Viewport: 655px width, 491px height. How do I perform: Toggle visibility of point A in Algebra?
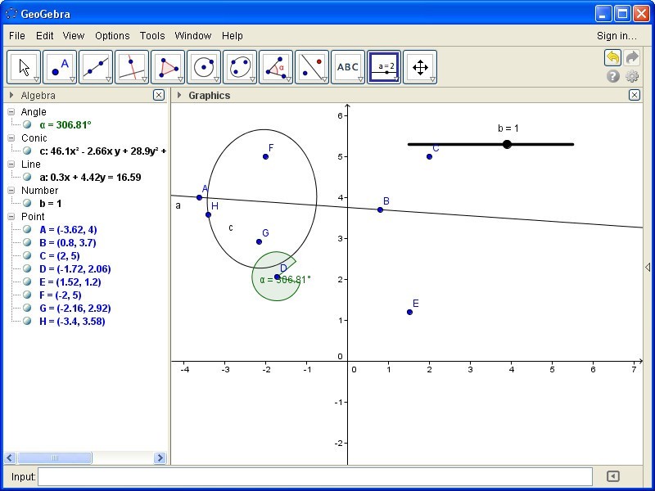coord(28,230)
